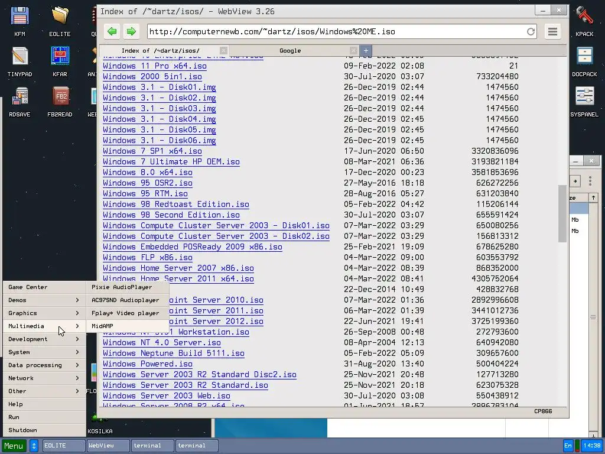Open Windows 98 Second Edition.iso link

171,215
